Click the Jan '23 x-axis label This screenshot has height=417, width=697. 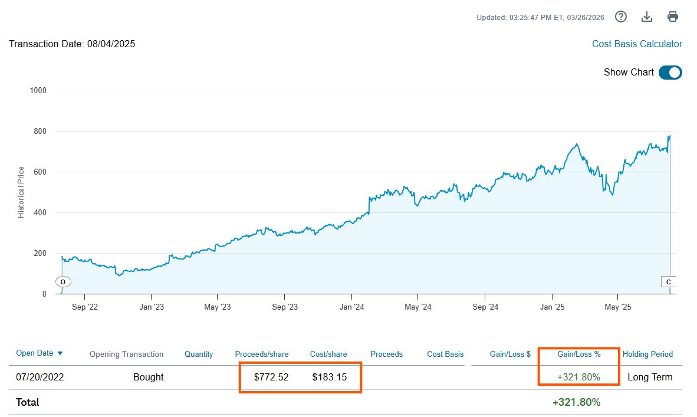point(152,307)
